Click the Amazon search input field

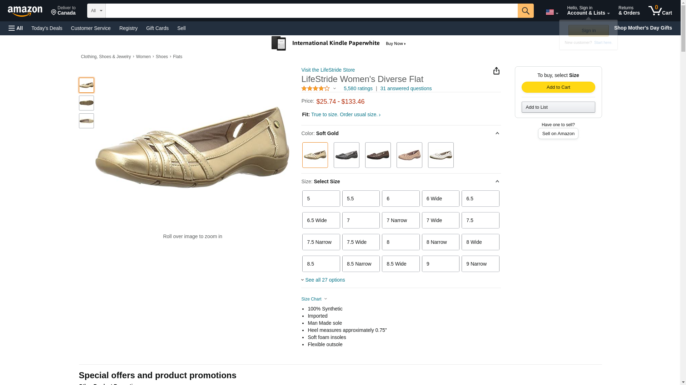click(311, 11)
